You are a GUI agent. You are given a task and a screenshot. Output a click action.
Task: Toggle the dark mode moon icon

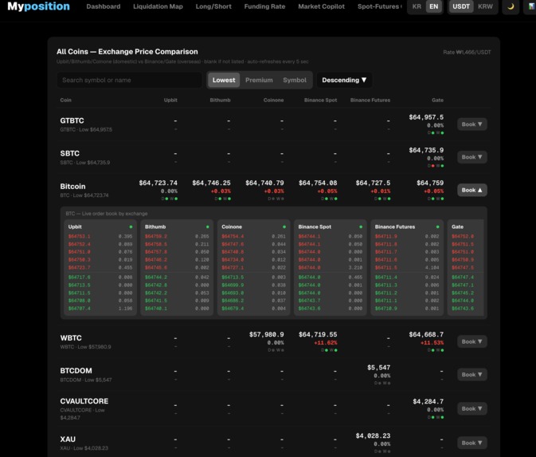click(511, 6)
